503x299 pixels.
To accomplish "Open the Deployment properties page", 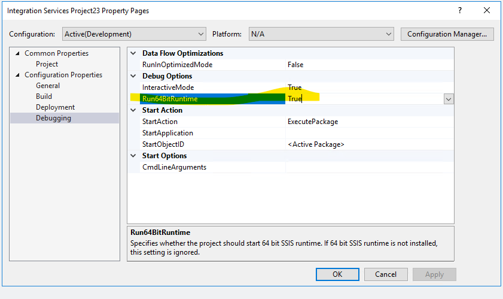I will [x=55, y=107].
